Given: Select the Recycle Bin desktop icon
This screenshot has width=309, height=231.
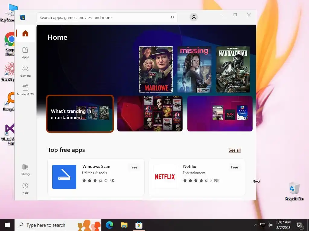Looking at the screenshot, I should [294, 191].
